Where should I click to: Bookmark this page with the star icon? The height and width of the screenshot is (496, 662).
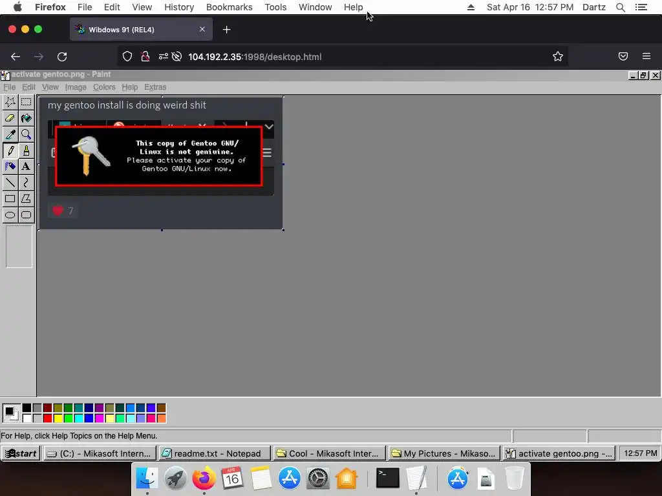(558, 57)
